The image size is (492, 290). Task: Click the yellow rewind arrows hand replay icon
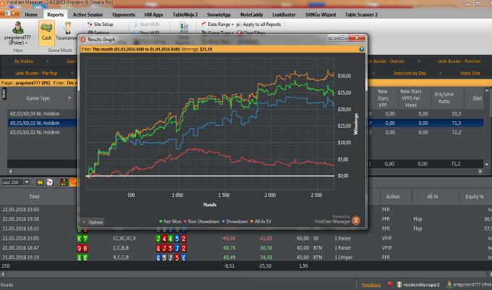[x=40, y=182]
